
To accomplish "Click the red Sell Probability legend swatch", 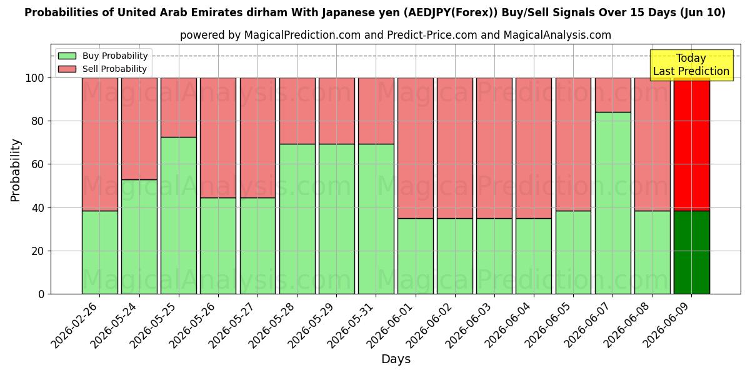I will (x=67, y=69).
